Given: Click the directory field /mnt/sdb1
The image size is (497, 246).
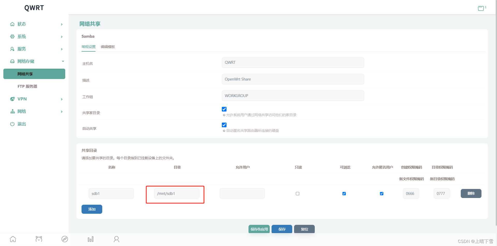Looking at the screenshot, I should point(177,194).
